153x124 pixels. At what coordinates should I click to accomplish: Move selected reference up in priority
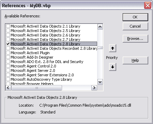[x=112, y=48]
